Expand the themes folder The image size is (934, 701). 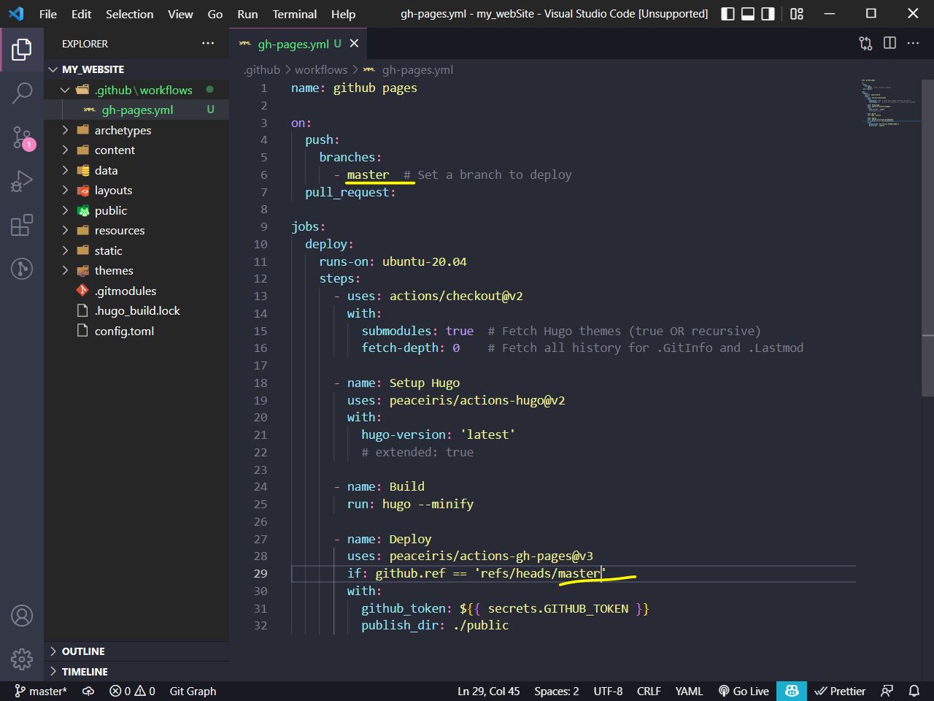point(136,270)
